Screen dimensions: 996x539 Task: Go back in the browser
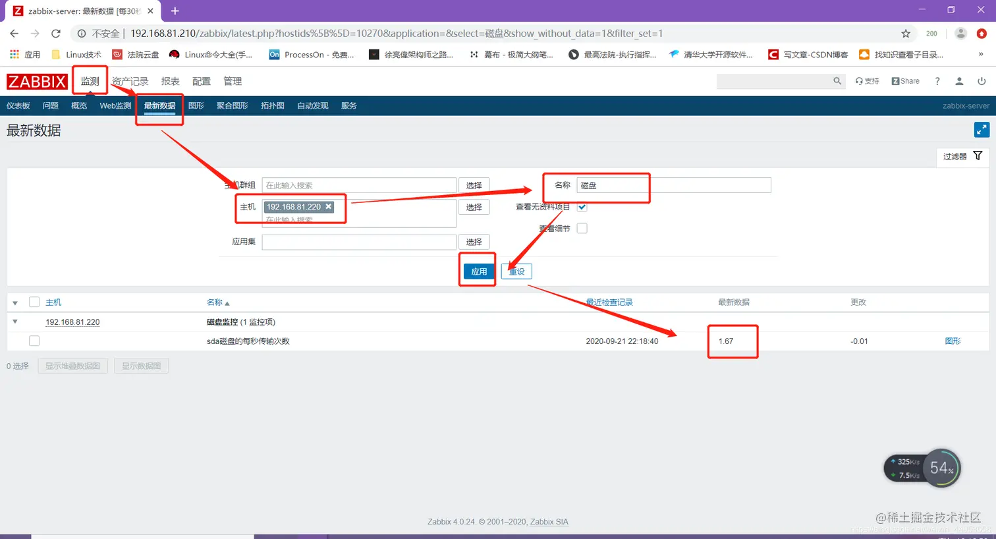14,33
